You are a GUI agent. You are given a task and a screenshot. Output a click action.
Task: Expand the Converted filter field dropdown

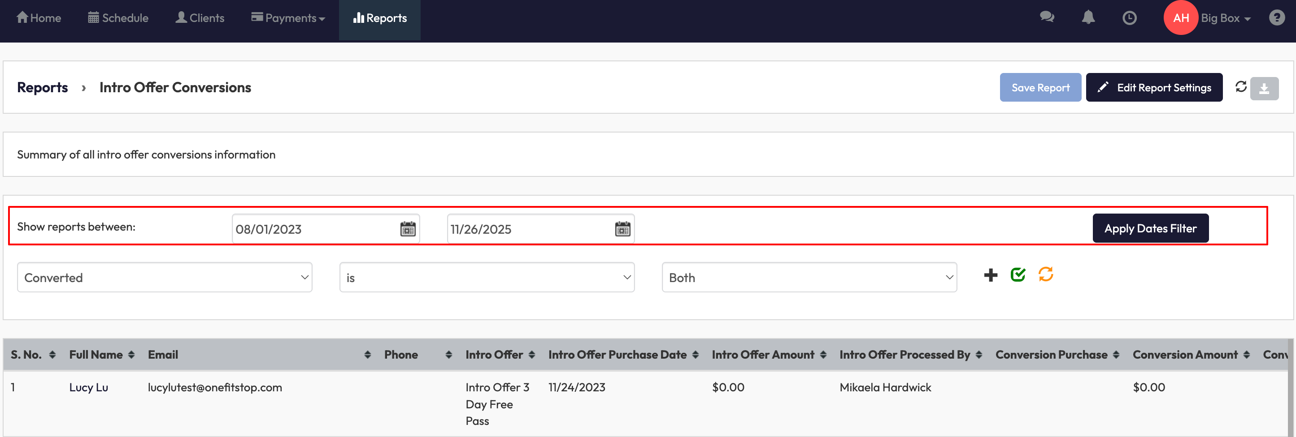click(x=165, y=277)
